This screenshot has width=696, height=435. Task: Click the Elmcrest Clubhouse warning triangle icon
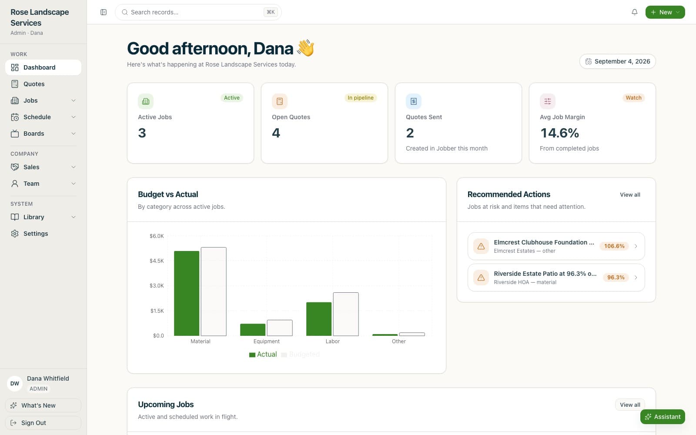[481, 246]
